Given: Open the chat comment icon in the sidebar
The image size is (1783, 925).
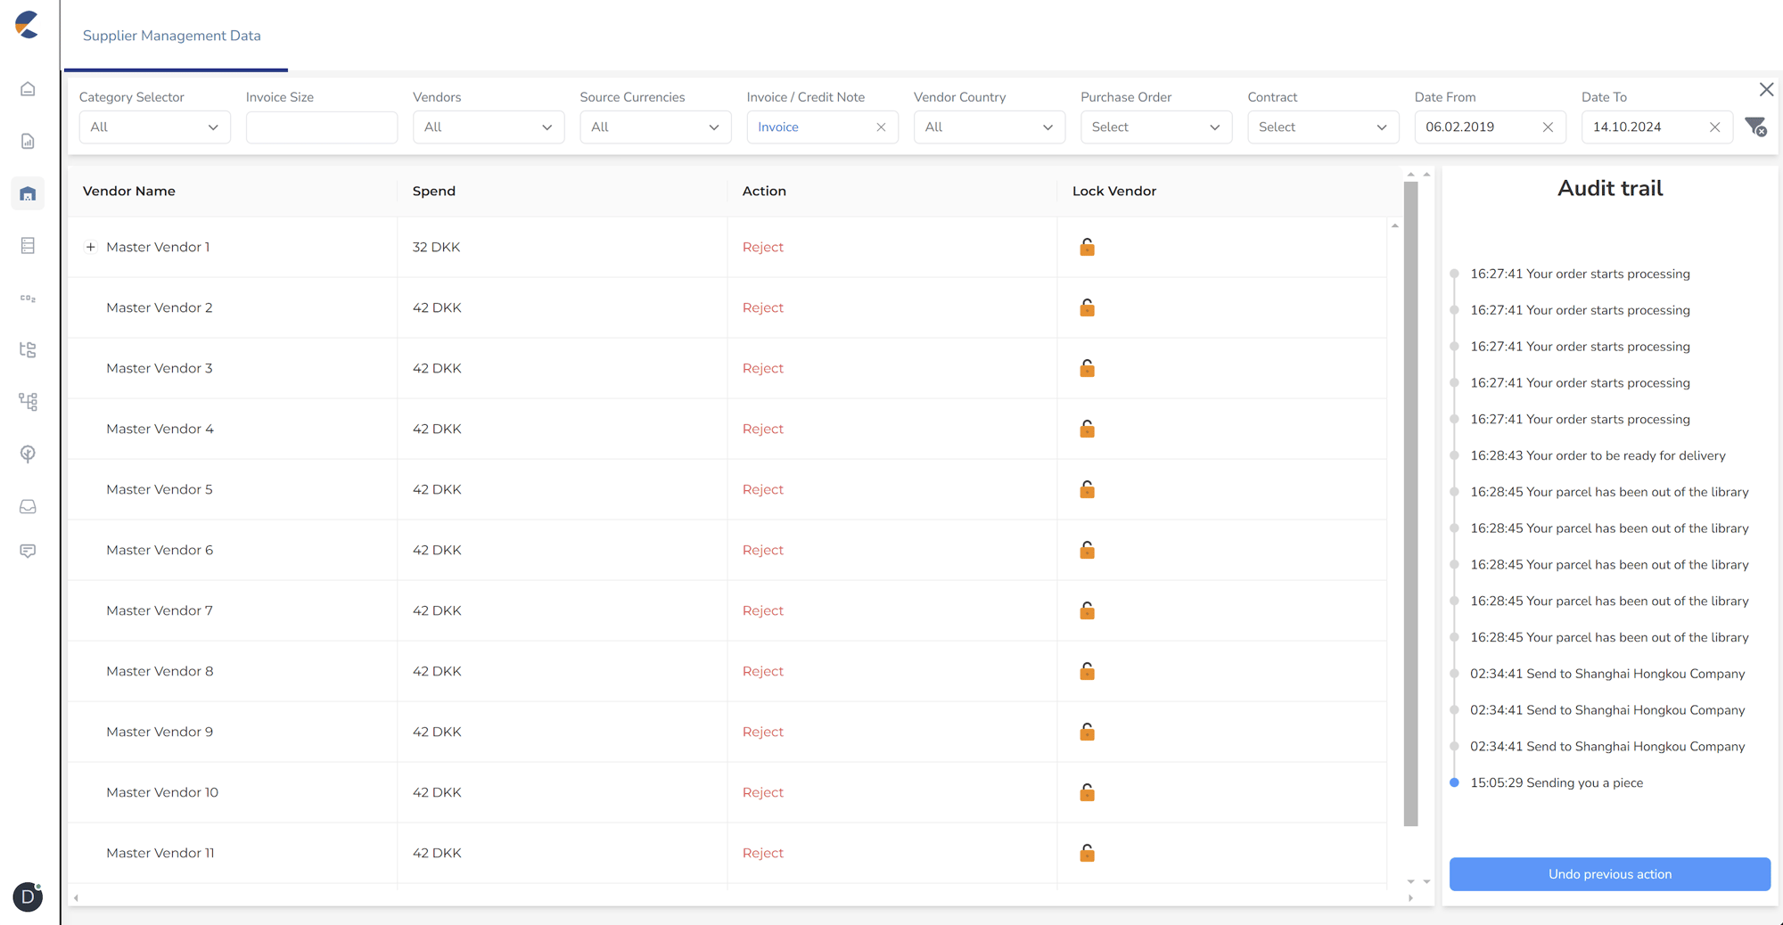Looking at the screenshot, I should click(27, 550).
